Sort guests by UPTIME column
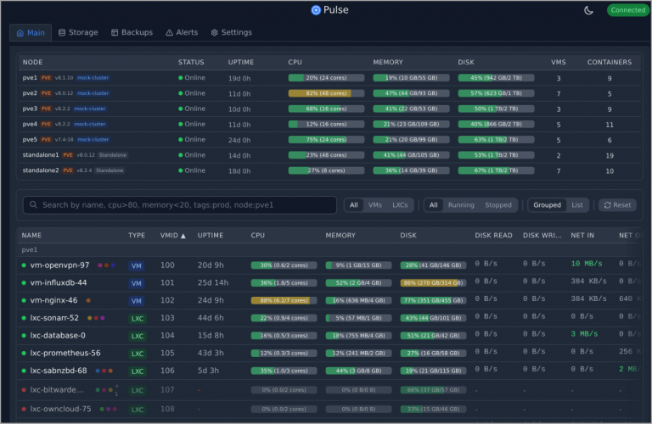The width and height of the screenshot is (652, 424). (210, 236)
